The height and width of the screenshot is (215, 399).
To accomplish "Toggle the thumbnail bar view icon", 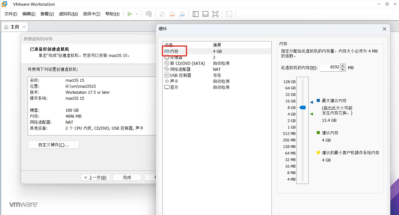I will [205, 14].
